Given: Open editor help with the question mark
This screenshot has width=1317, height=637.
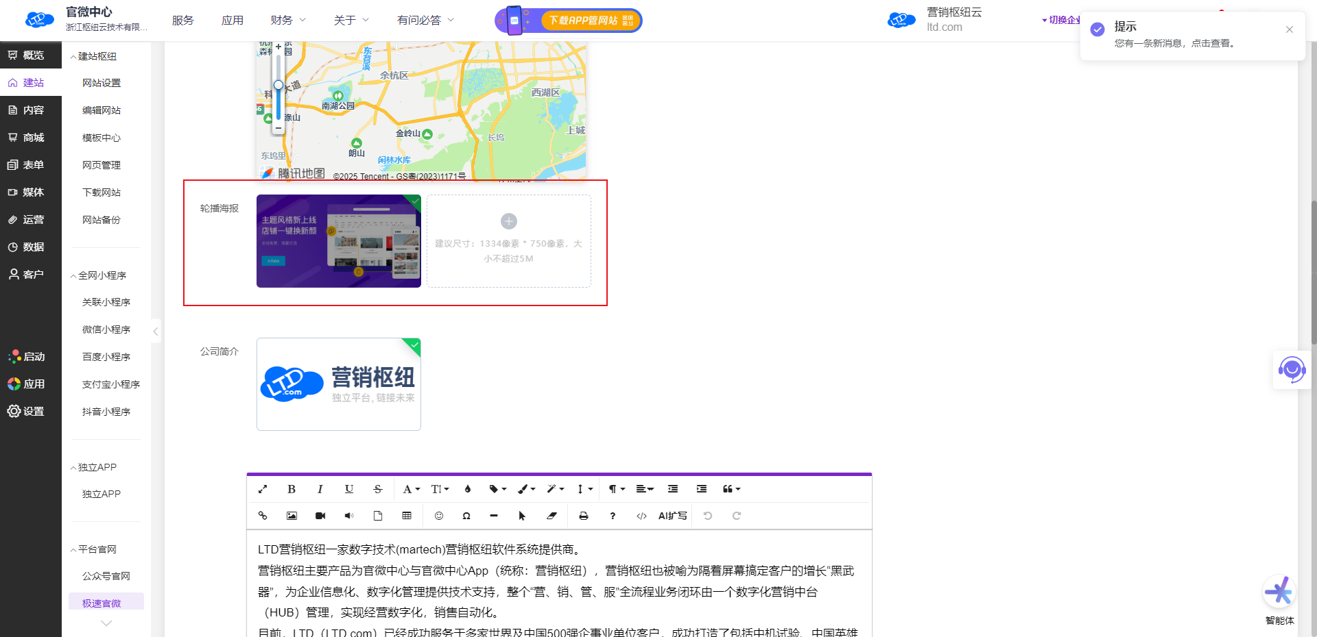Looking at the screenshot, I should [613, 516].
